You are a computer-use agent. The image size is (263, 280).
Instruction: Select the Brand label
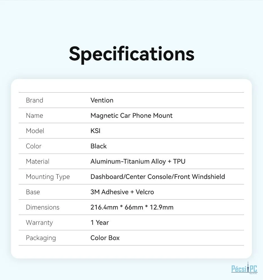(x=35, y=100)
